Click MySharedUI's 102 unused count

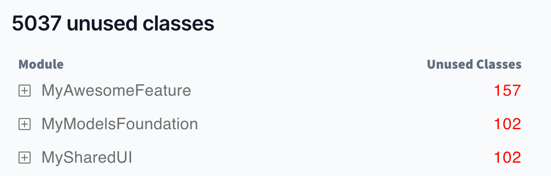coord(507,158)
